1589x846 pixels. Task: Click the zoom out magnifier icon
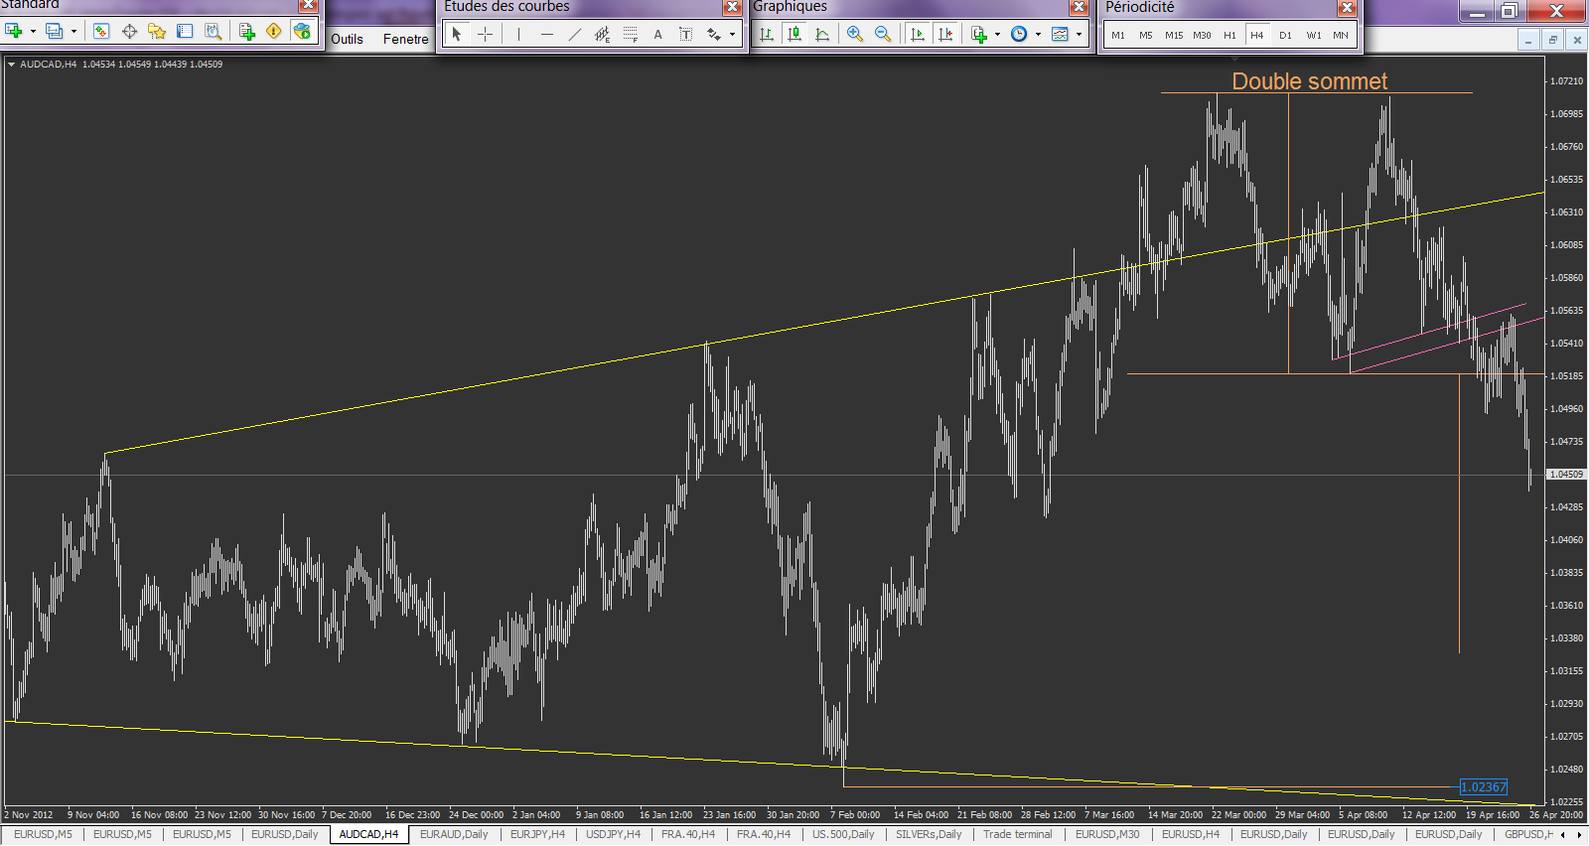tap(883, 34)
